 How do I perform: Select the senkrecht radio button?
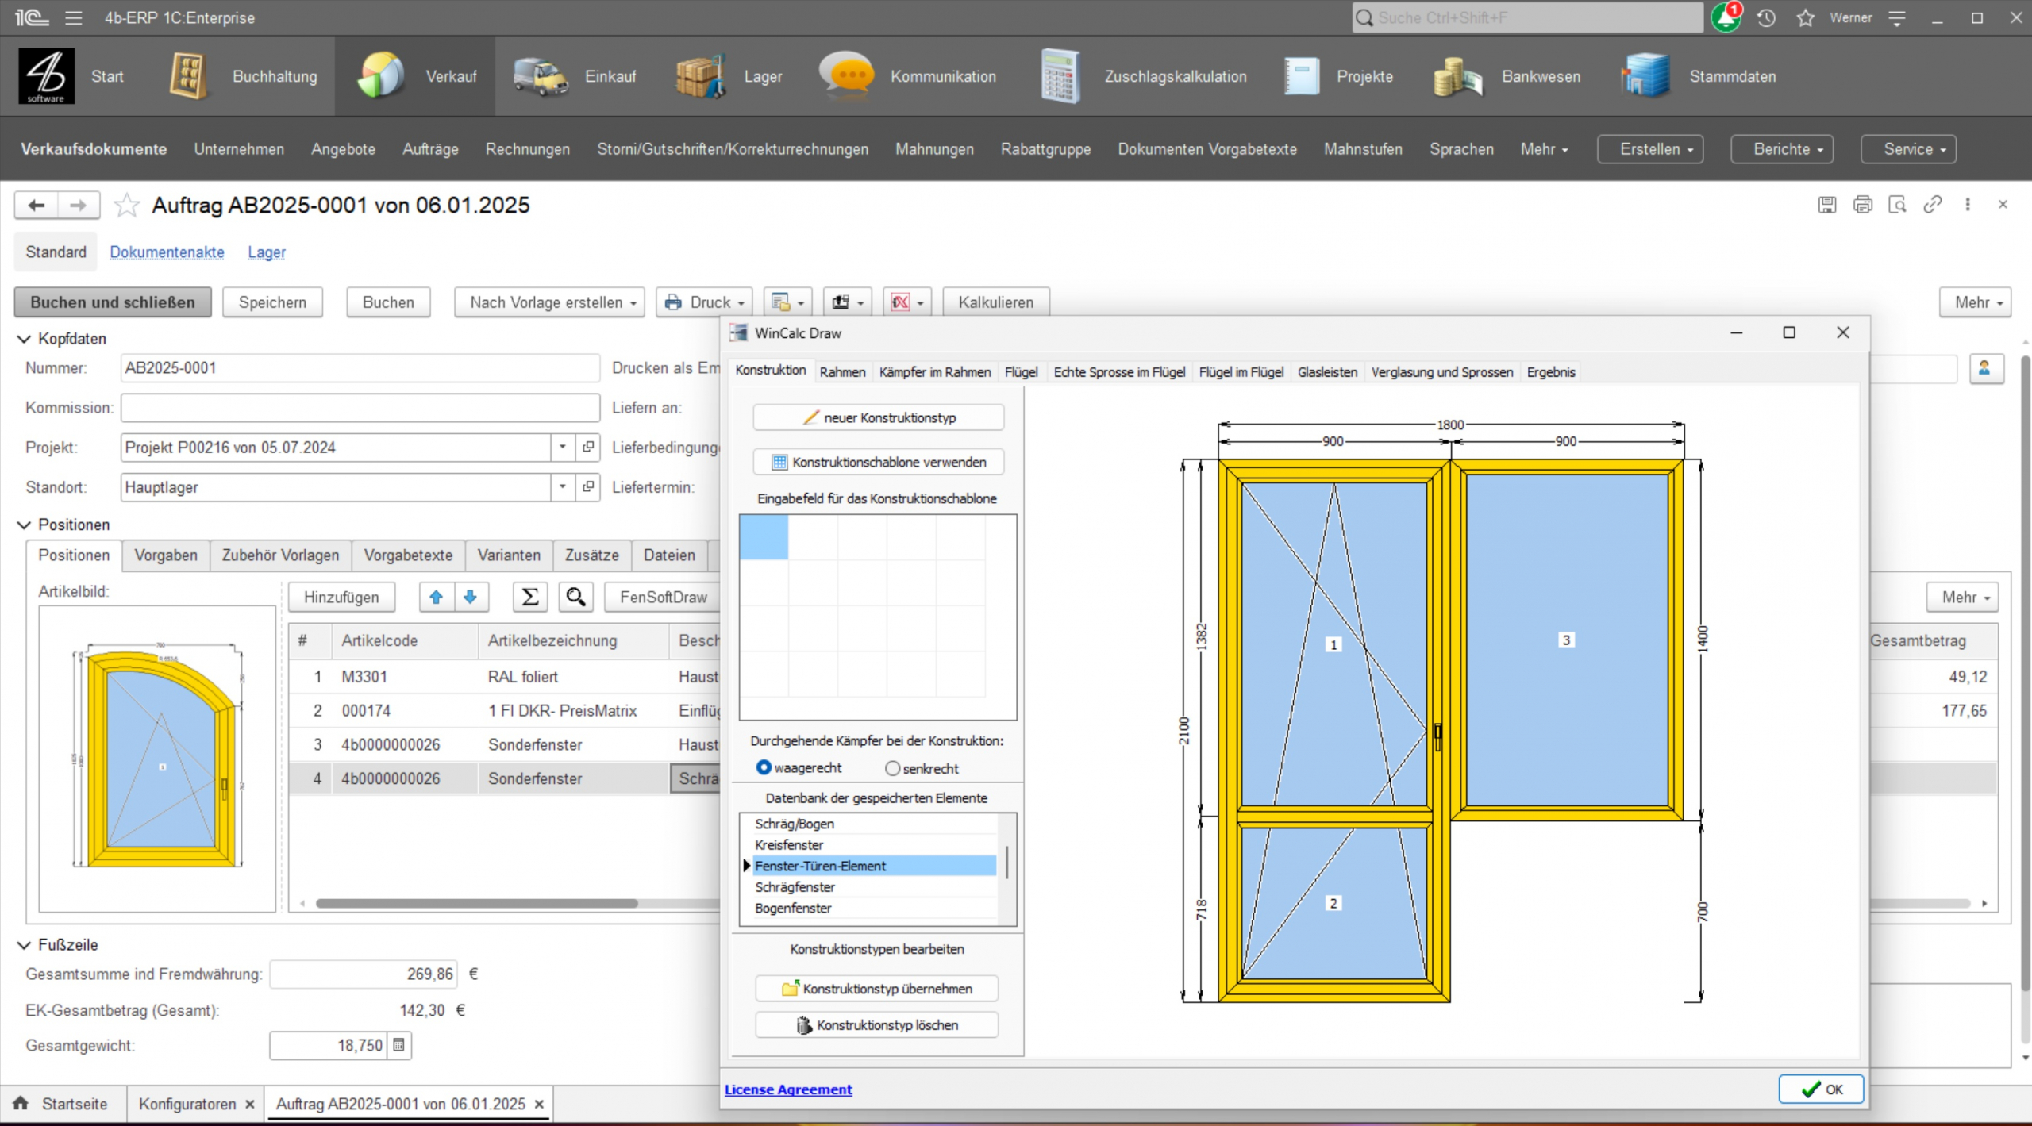tap(892, 768)
